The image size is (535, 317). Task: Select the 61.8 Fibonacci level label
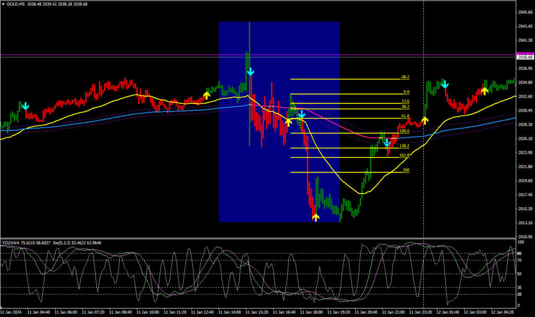[405, 116]
